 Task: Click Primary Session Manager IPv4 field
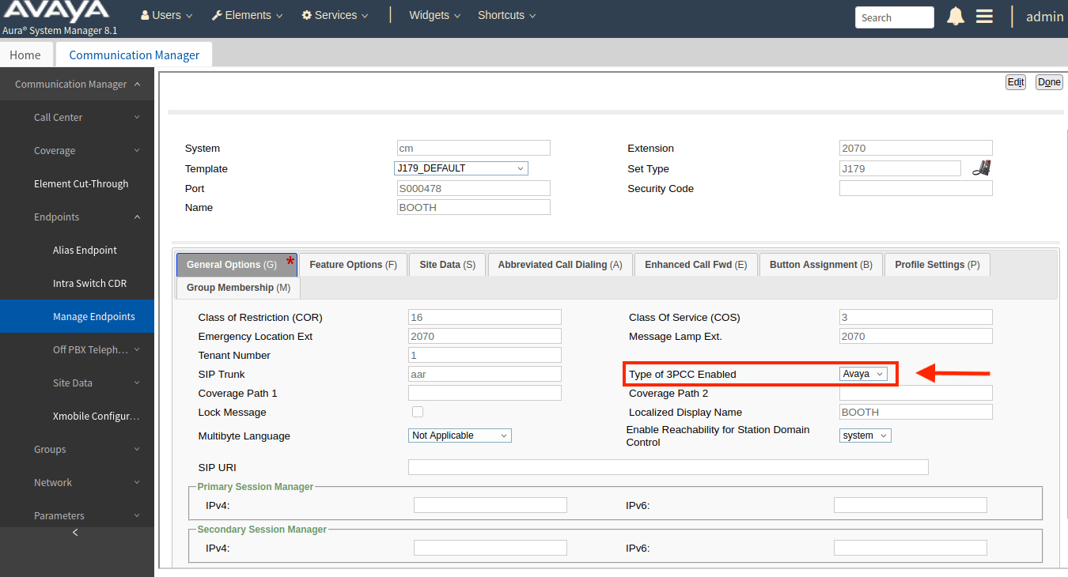(x=490, y=505)
